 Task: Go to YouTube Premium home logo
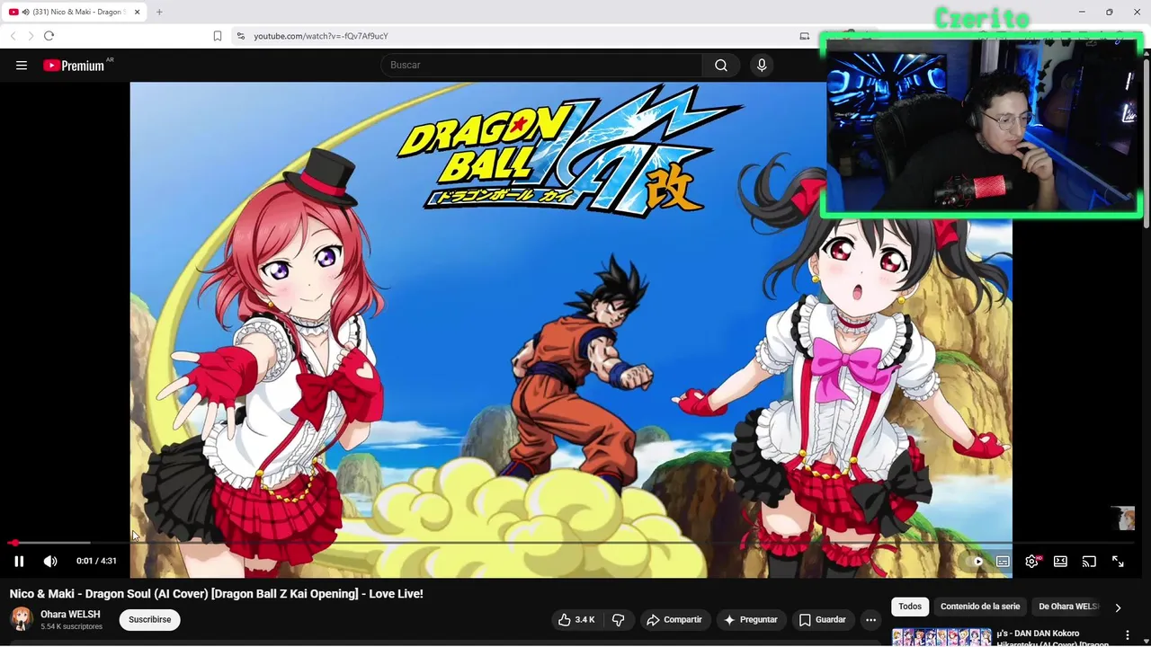tap(74, 65)
